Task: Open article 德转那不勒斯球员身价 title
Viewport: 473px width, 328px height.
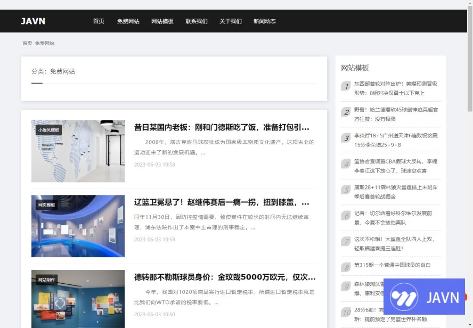Action: pos(225,277)
